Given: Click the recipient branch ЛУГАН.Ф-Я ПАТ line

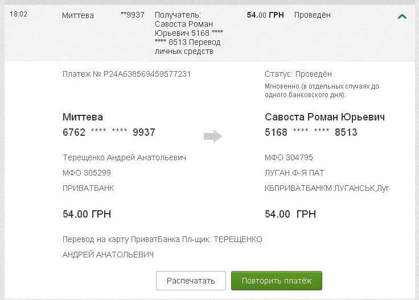Looking at the screenshot, I should point(294,173).
